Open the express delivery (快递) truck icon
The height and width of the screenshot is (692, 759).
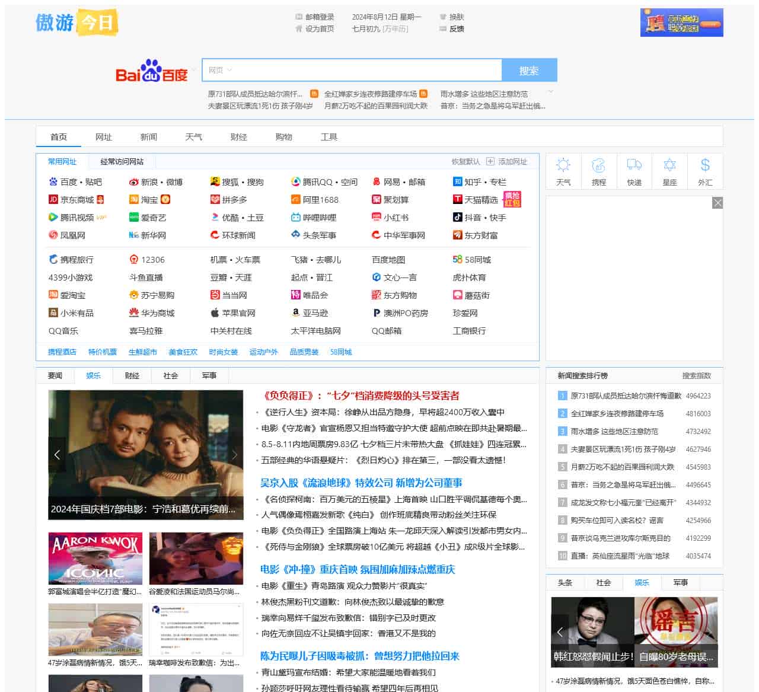pos(634,165)
